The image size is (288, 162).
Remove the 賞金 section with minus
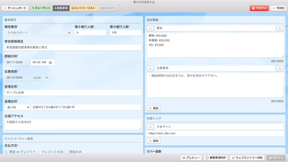(150, 28)
